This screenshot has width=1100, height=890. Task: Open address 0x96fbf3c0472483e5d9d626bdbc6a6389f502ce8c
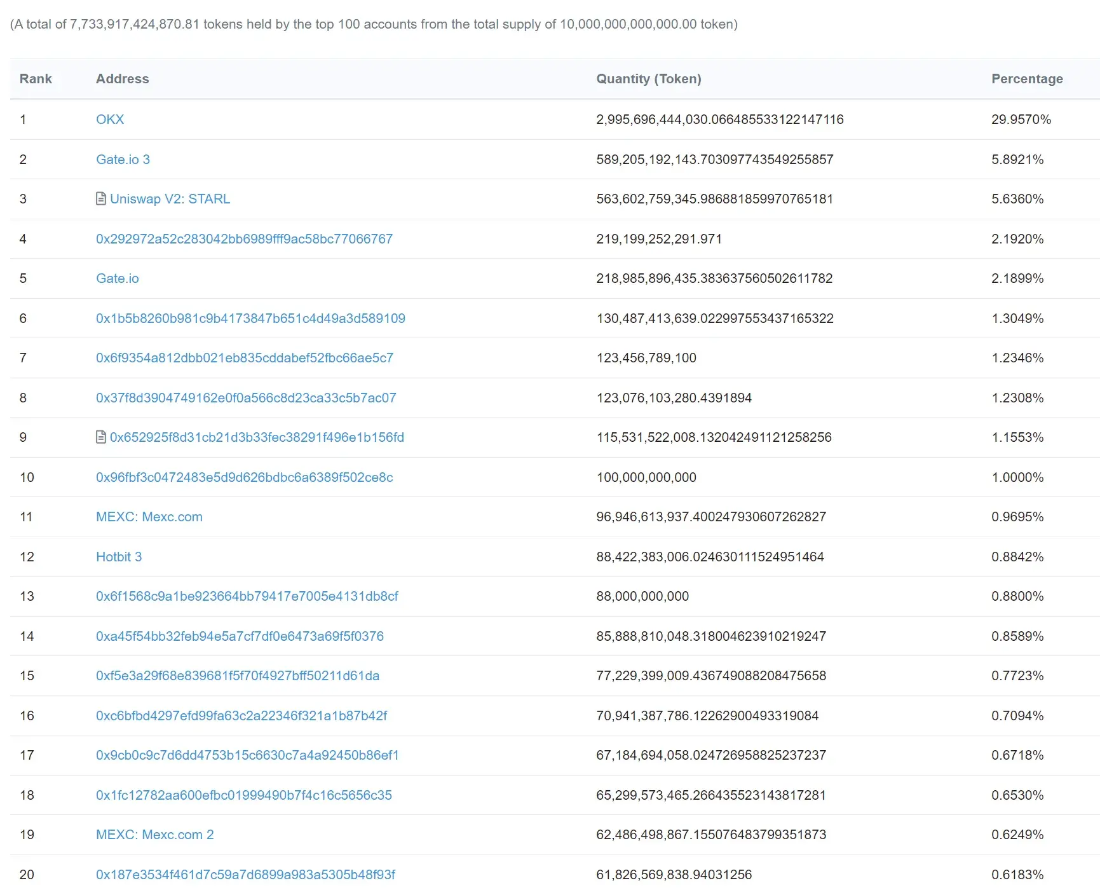[245, 477]
